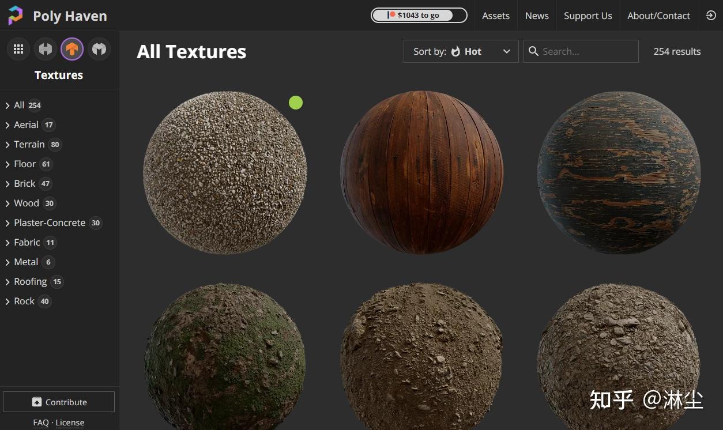Select the Plaster-Concrete category label
The width and height of the screenshot is (723, 430).
click(50, 222)
